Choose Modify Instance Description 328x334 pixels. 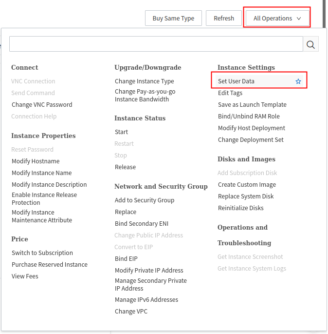coord(49,184)
